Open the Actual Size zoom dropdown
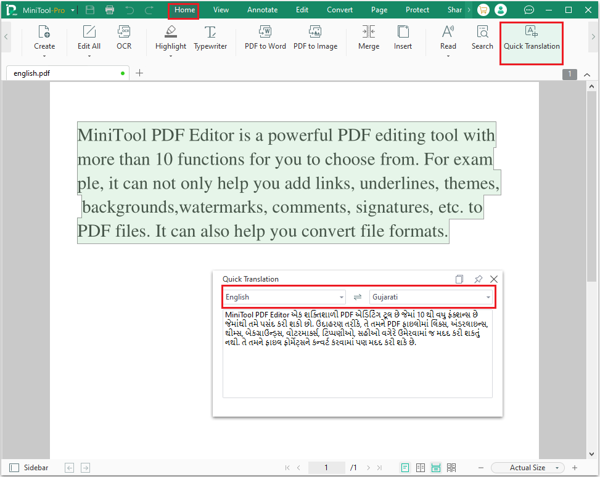 click(528, 468)
